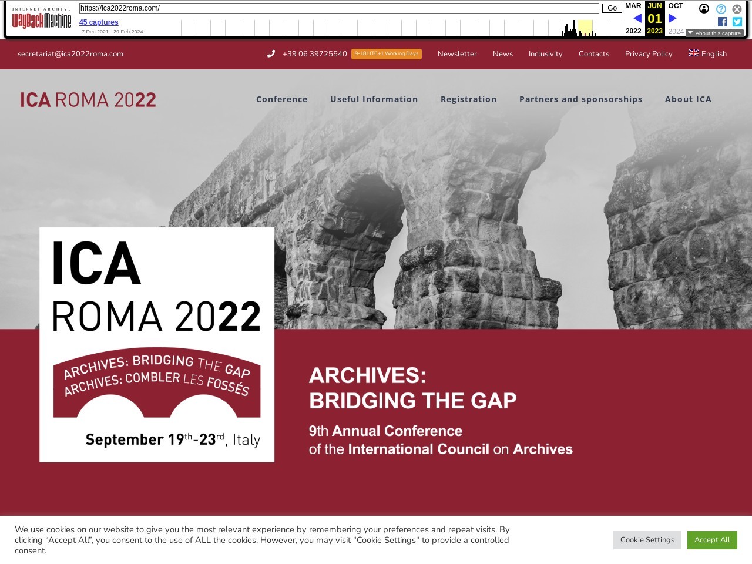Viewport: 752px width, 564px height.
Task: Go to the News page
Action: [503, 53]
